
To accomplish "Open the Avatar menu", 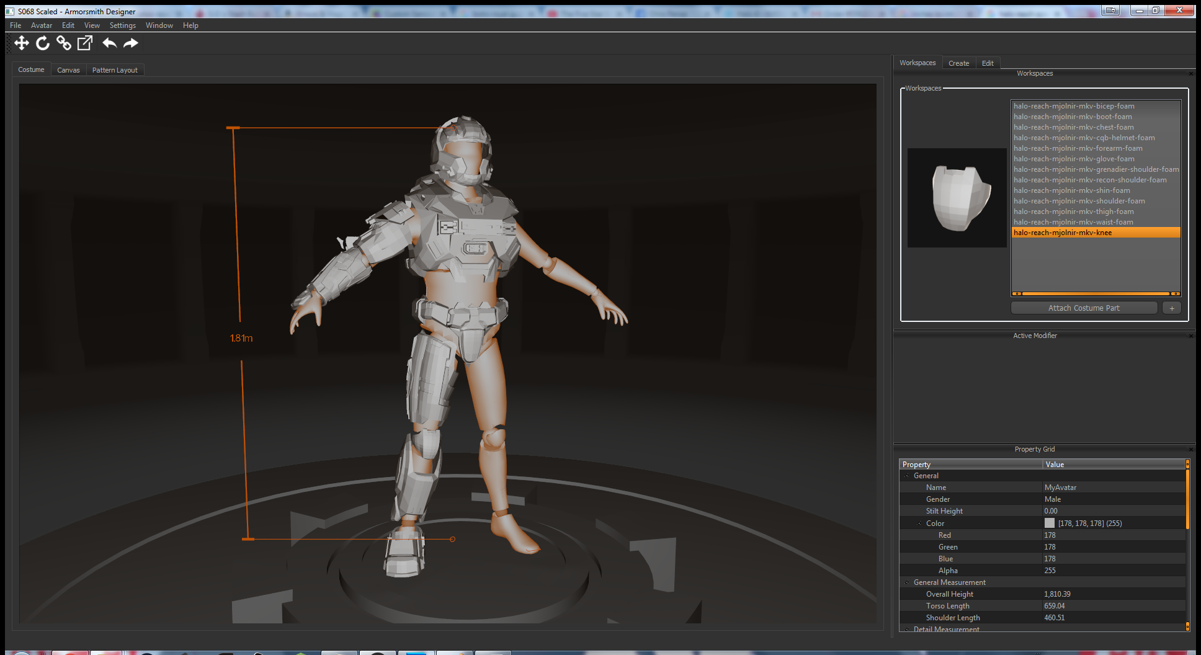I will tap(42, 25).
